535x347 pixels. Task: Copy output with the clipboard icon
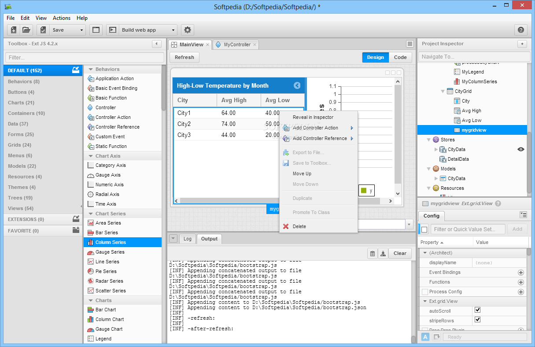[373, 253]
